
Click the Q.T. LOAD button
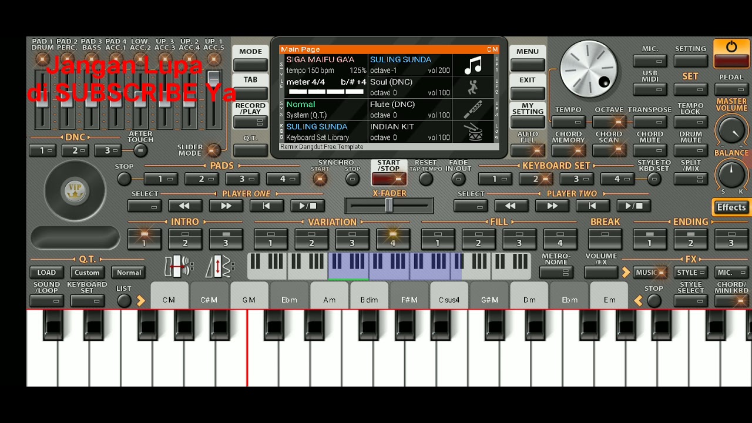point(46,273)
